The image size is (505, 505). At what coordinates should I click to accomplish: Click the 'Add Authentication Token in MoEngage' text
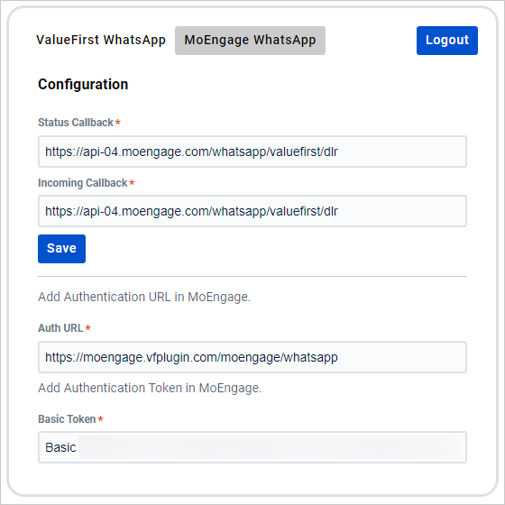[x=150, y=388]
